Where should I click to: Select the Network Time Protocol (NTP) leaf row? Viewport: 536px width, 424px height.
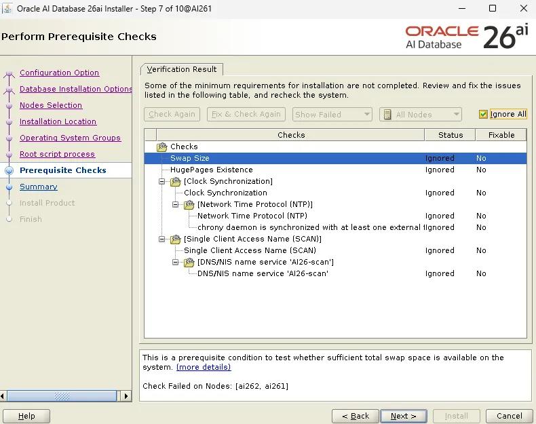pos(335,216)
